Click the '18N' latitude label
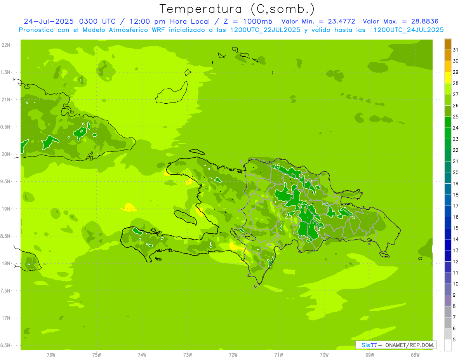 point(5,263)
